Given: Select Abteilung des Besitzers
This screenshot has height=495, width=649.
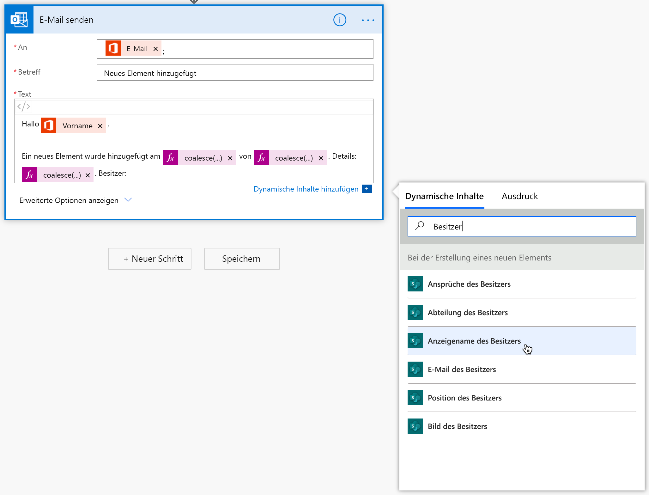Looking at the screenshot, I should point(522,312).
